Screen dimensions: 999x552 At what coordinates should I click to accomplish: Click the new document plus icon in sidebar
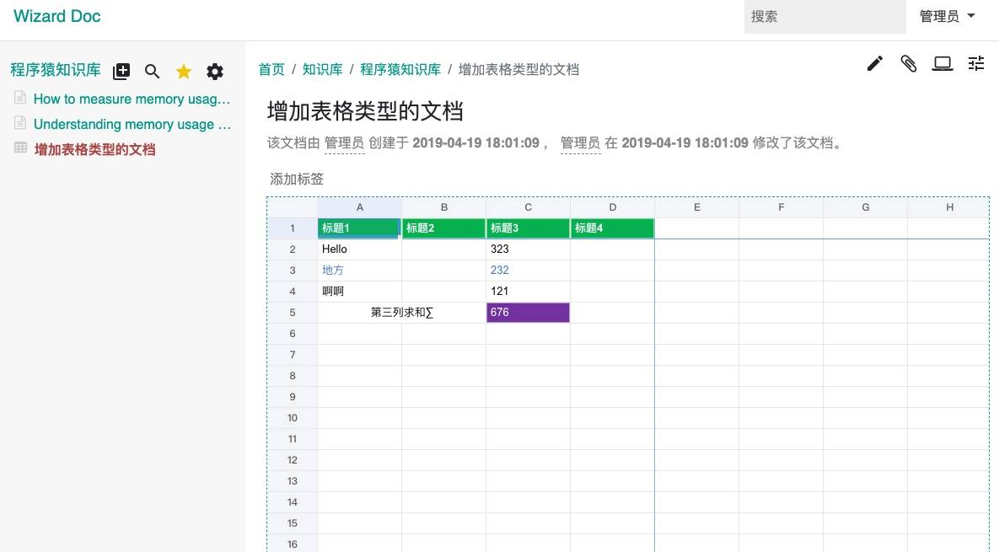pos(121,72)
